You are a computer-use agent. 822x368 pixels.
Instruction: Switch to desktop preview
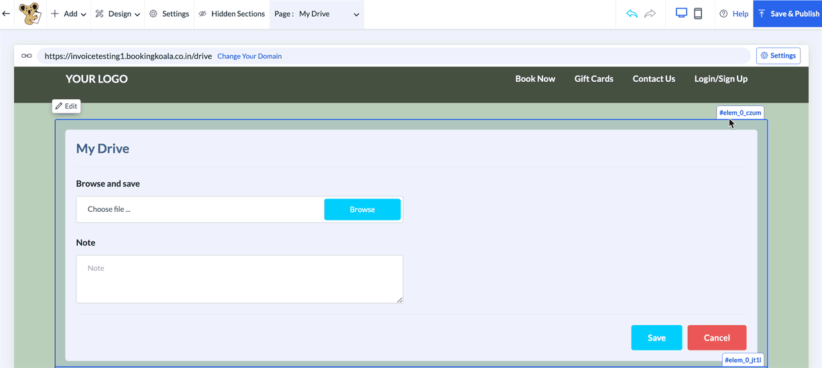coord(681,13)
